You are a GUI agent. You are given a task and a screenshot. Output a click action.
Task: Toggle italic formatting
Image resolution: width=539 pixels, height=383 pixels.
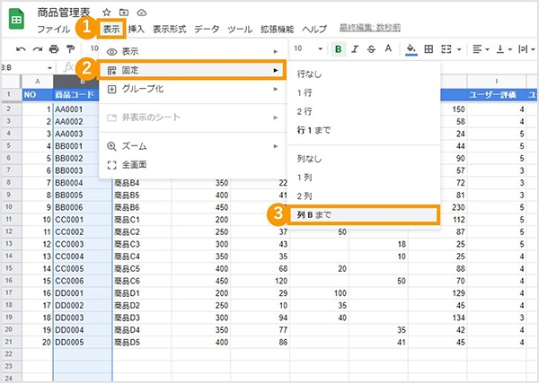click(x=355, y=49)
